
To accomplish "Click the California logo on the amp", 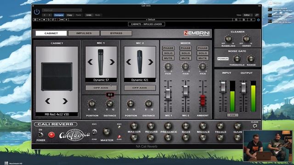I will pos(74,135).
